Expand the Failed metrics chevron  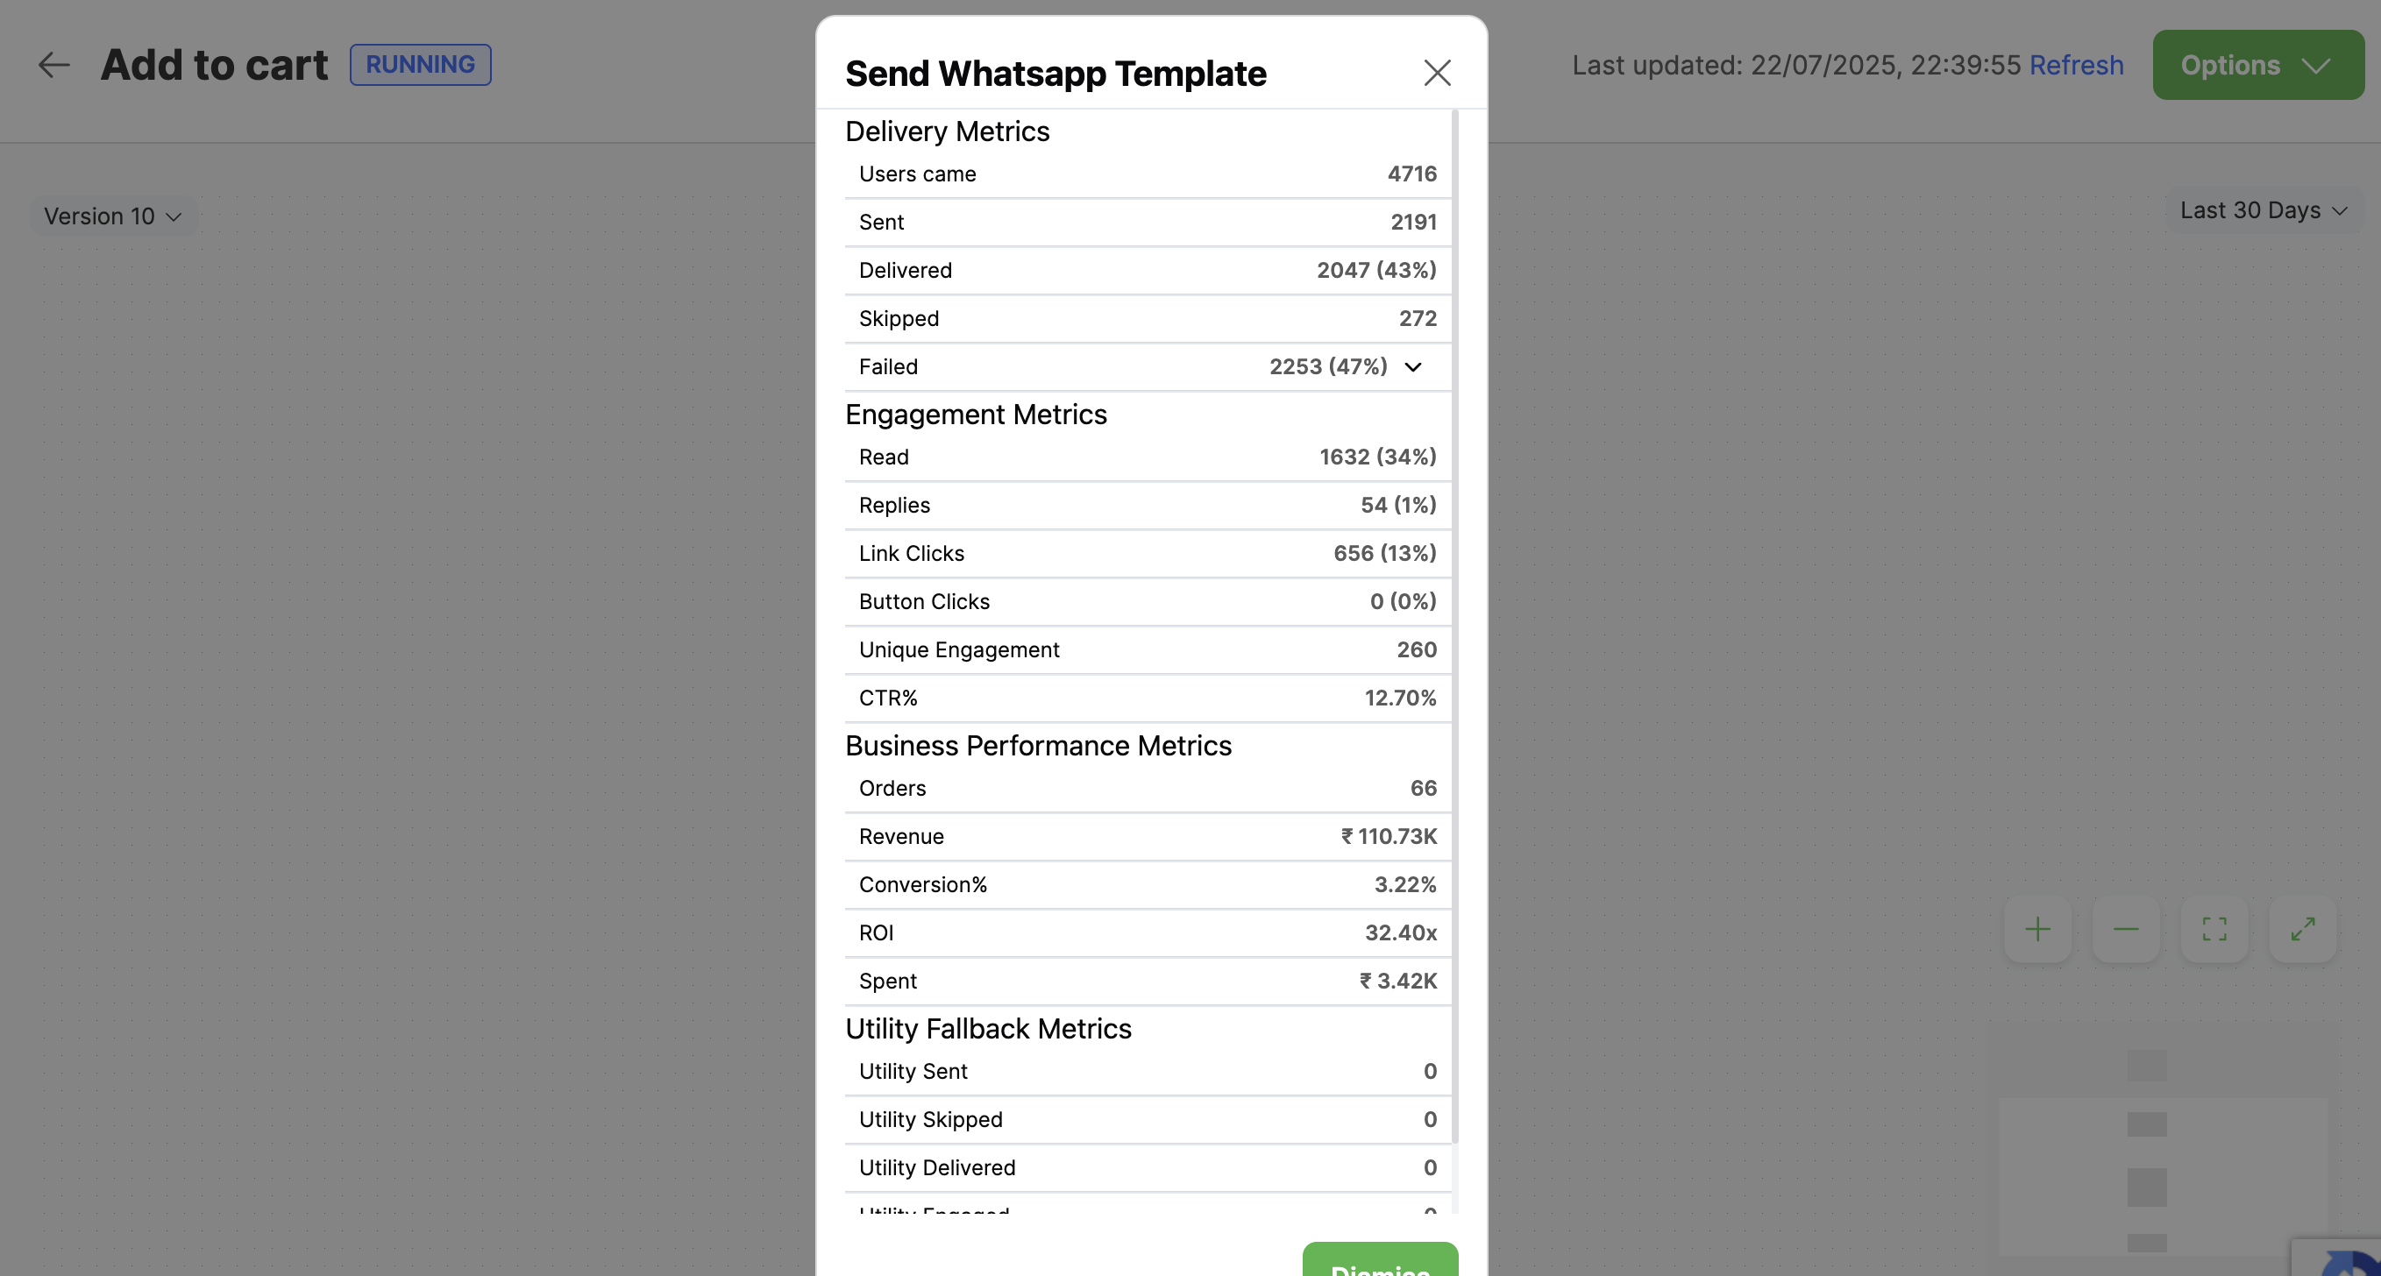click(1412, 367)
